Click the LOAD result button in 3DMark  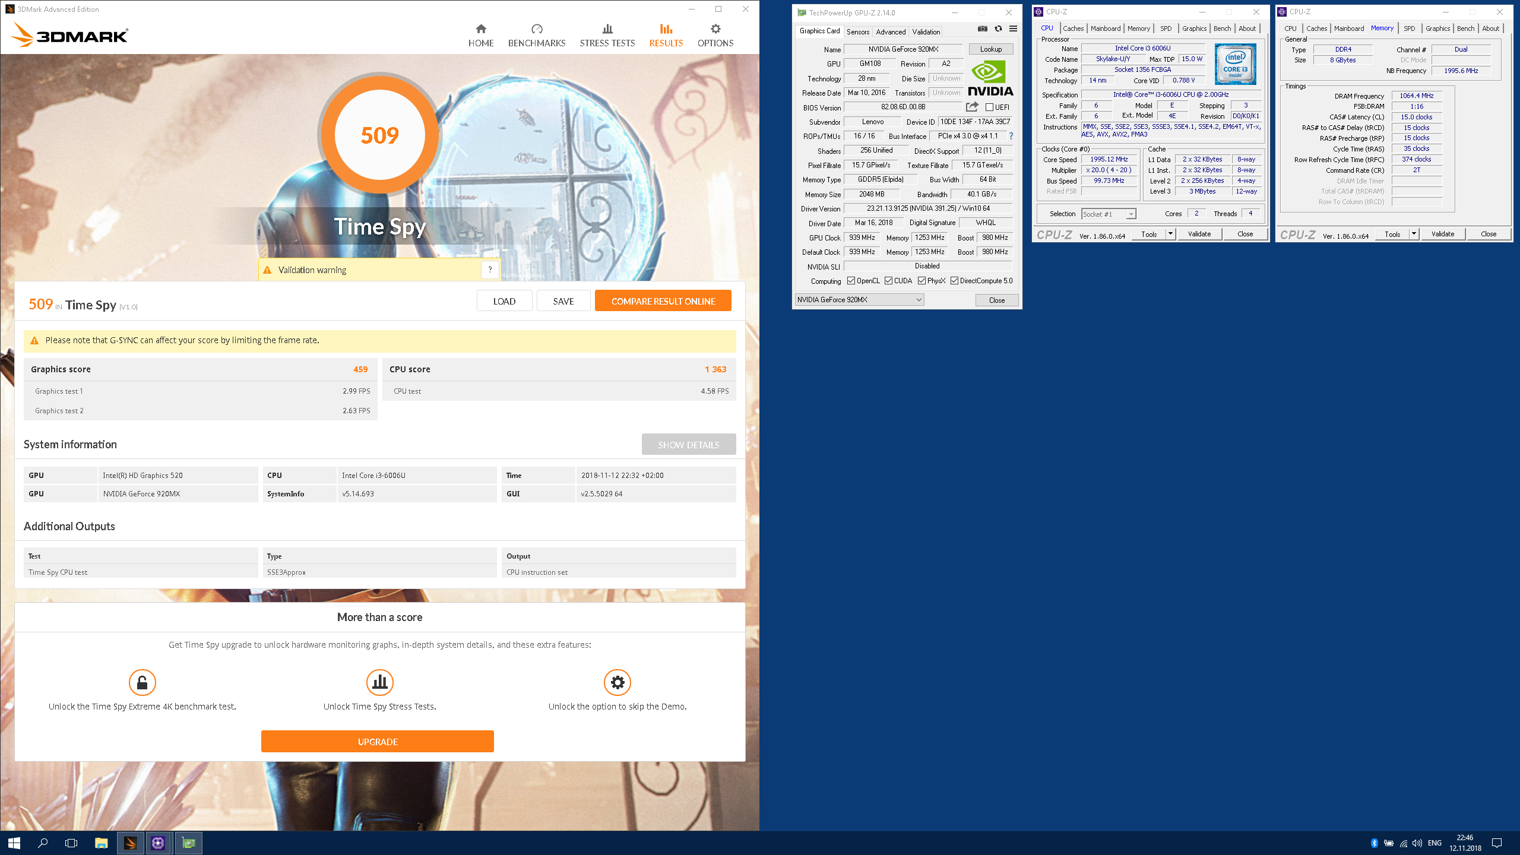point(504,301)
